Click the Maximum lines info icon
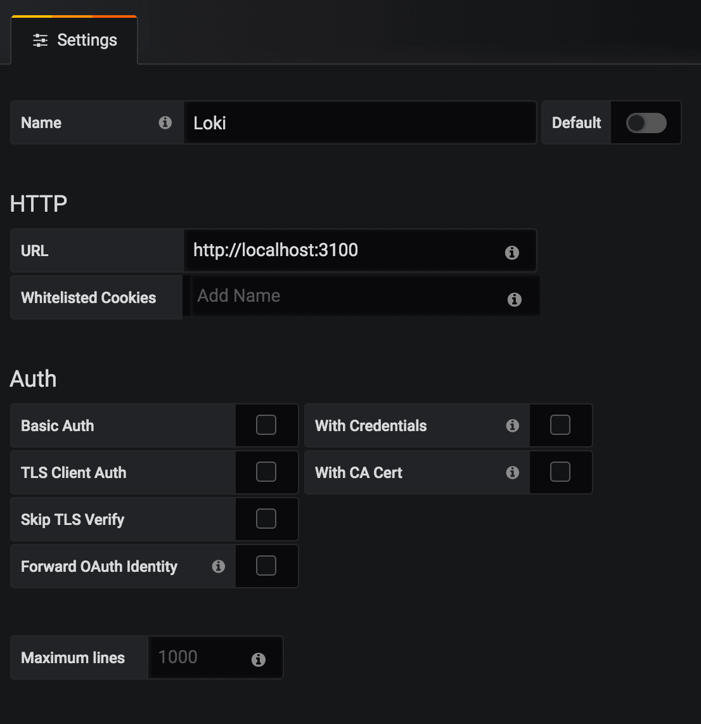 [x=259, y=659]
